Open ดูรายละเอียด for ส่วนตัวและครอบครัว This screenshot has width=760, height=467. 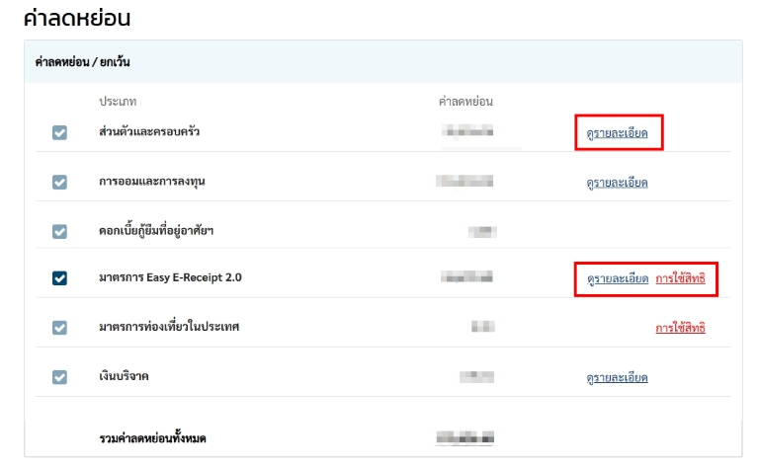click(617, 133)
